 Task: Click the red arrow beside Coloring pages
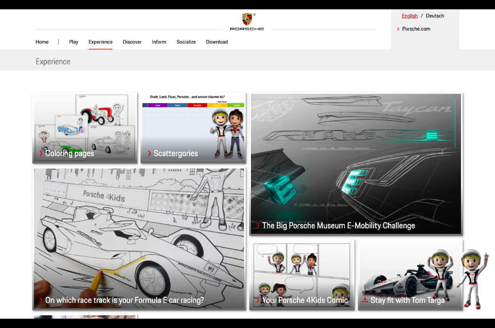pos(41,153)
